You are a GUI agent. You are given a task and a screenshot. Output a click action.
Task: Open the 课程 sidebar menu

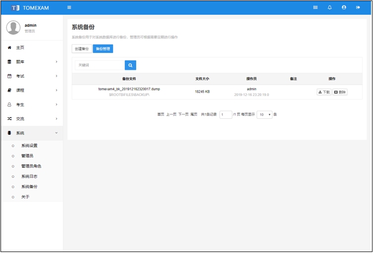32,90
